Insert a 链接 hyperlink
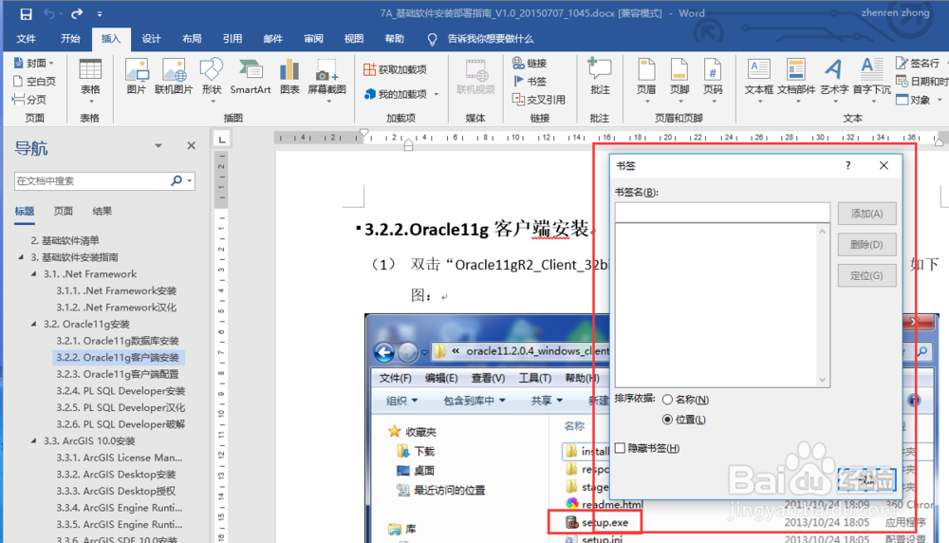Viewport: 949px width, 543px height. click(530, 63)
